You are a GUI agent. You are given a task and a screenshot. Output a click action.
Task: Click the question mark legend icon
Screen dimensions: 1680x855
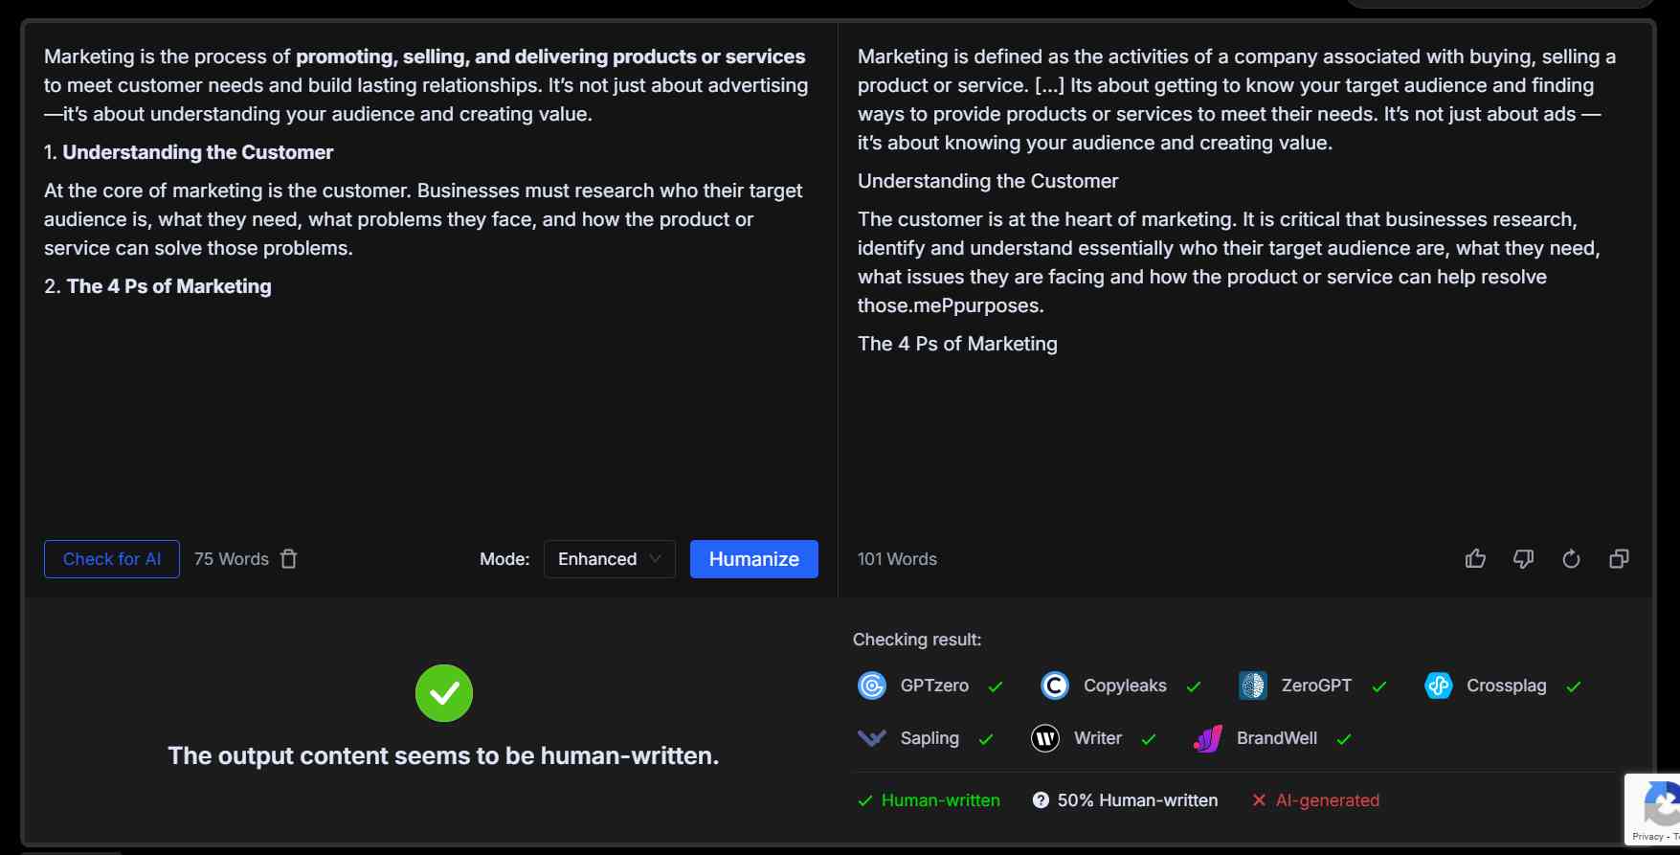pyautogui.click(x=1041, y=800)
